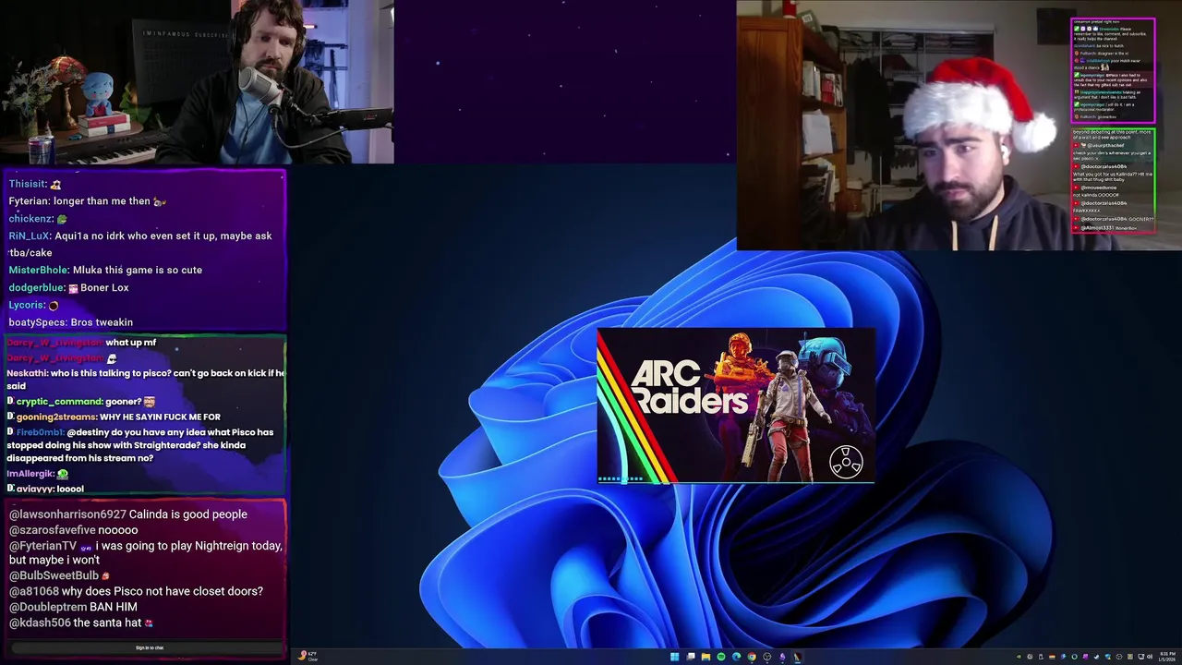This screenshot has width=1182, height=665.
Task: Click the rainbow-striped tray icon
Action: (x=1052, y=657)
